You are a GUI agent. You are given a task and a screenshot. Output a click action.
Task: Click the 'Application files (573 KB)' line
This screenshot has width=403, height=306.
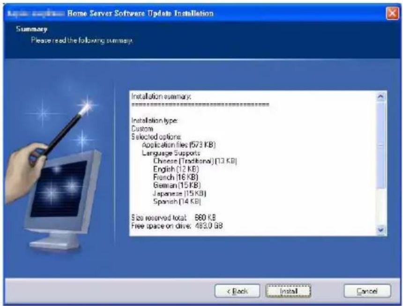tap(179, 145)
